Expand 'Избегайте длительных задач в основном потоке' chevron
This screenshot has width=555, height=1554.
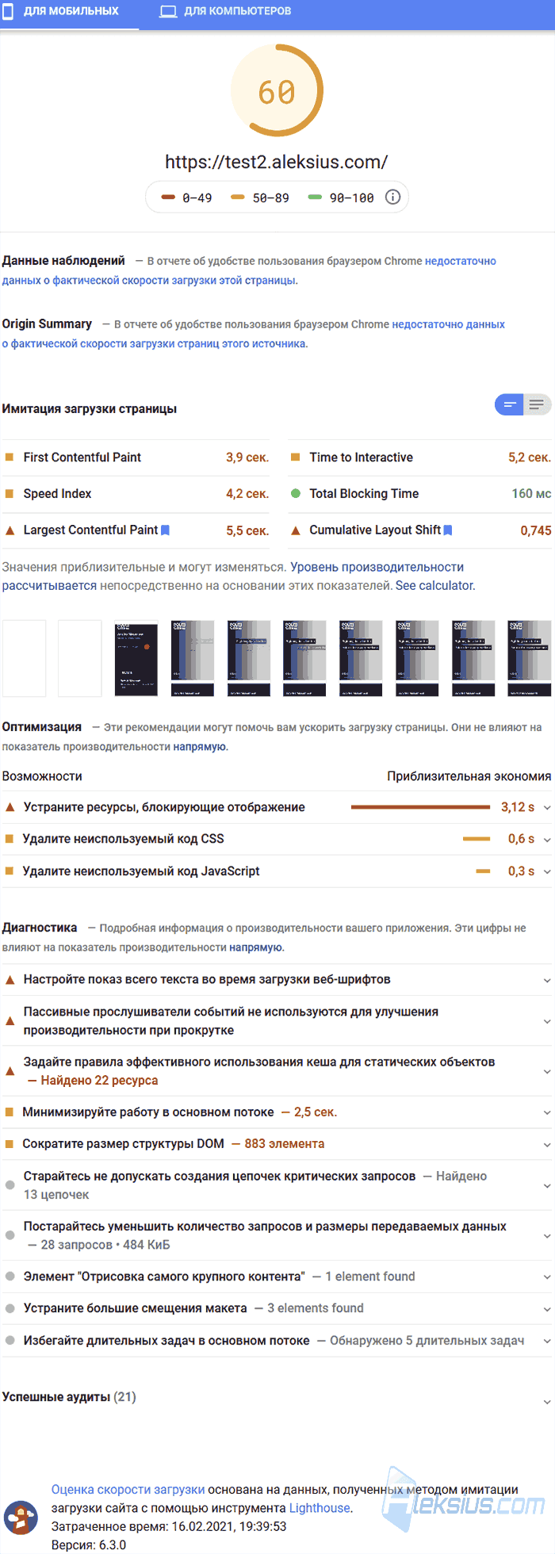[546, 1342]
